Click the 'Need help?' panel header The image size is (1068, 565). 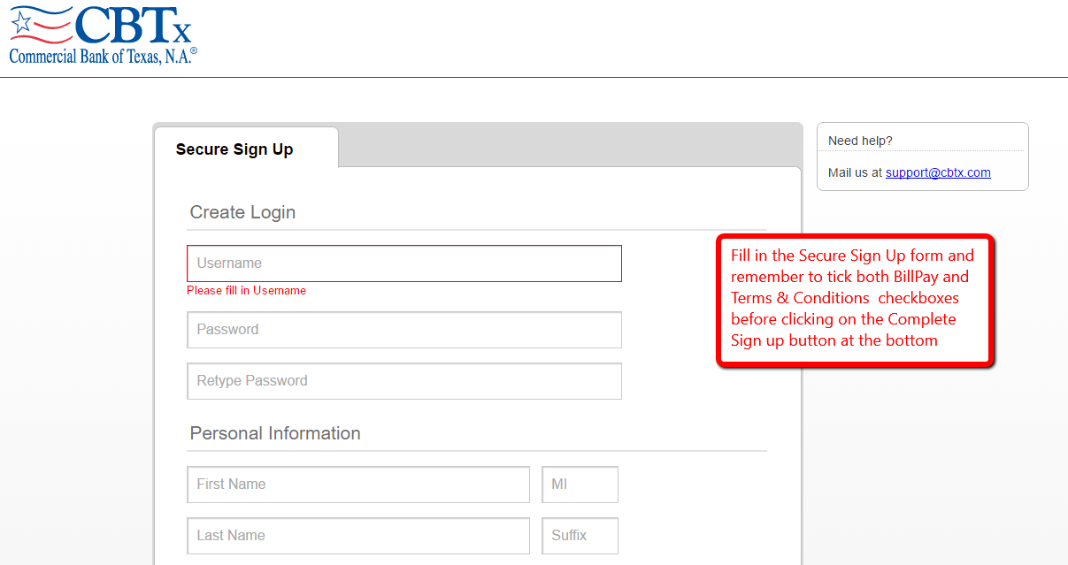(x=860, y=141)
